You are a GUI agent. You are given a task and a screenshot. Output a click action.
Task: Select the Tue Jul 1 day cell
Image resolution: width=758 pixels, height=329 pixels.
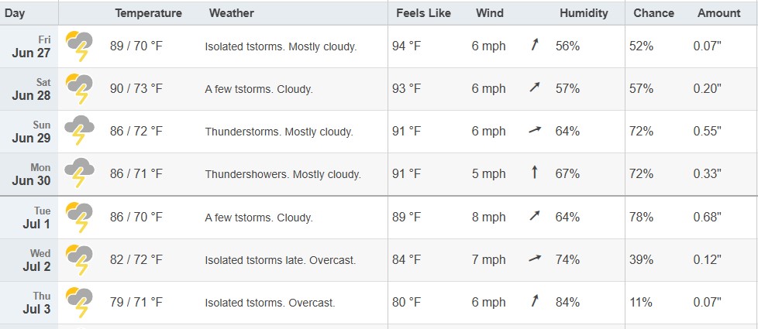29,218
